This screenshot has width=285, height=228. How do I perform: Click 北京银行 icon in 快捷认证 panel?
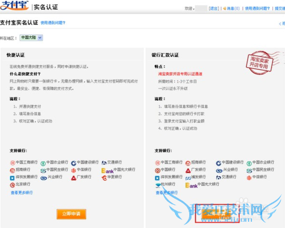13,185
